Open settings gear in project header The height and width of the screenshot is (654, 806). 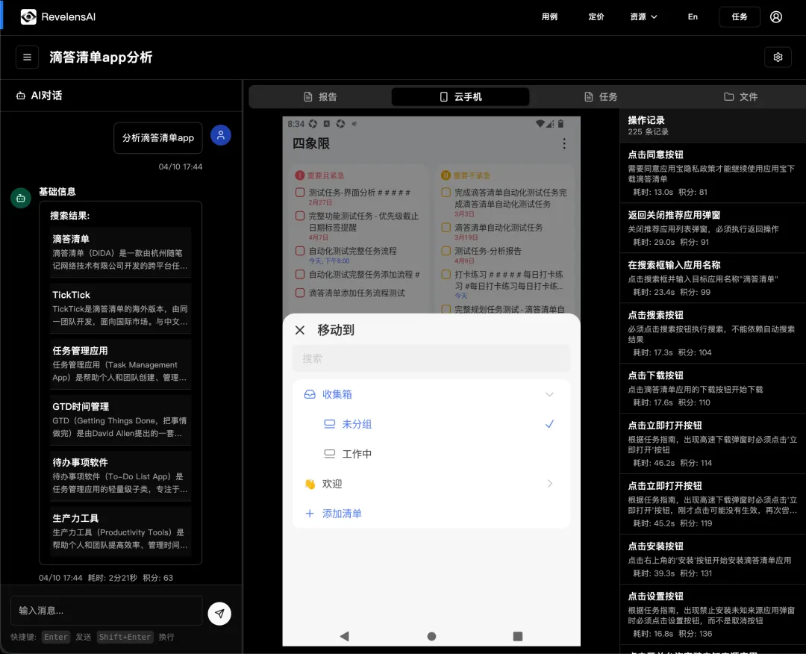[778, 57]
